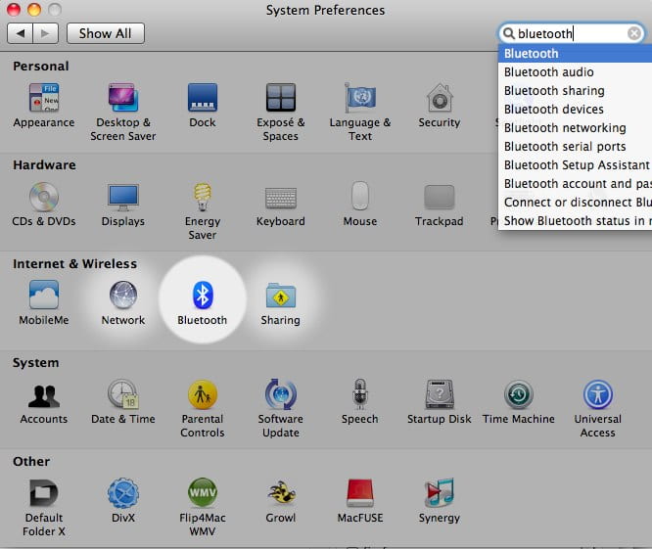The height and width of the screenshot is (549, 652).
Task: Open Universal Access preferences
Action: click(598, 408)
